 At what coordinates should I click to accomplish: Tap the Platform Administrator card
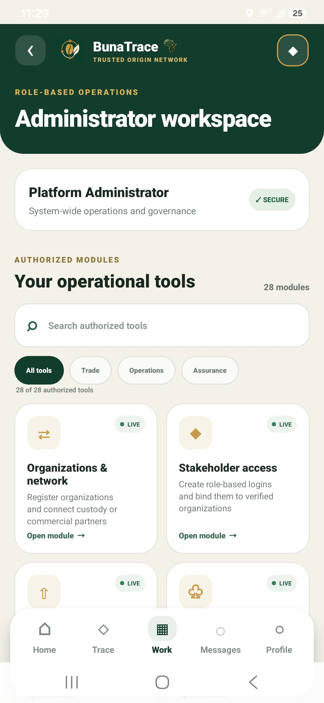pyautogui.click(x=162, y=200)
